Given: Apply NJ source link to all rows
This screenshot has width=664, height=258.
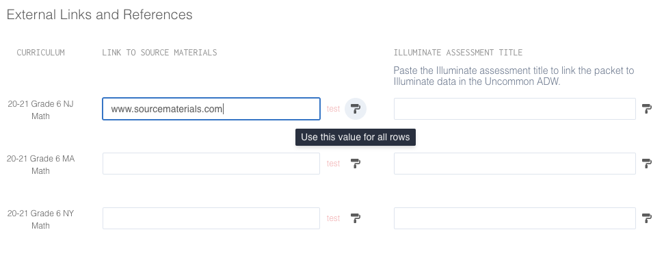Looking at the screenshot, I should 356,109.
